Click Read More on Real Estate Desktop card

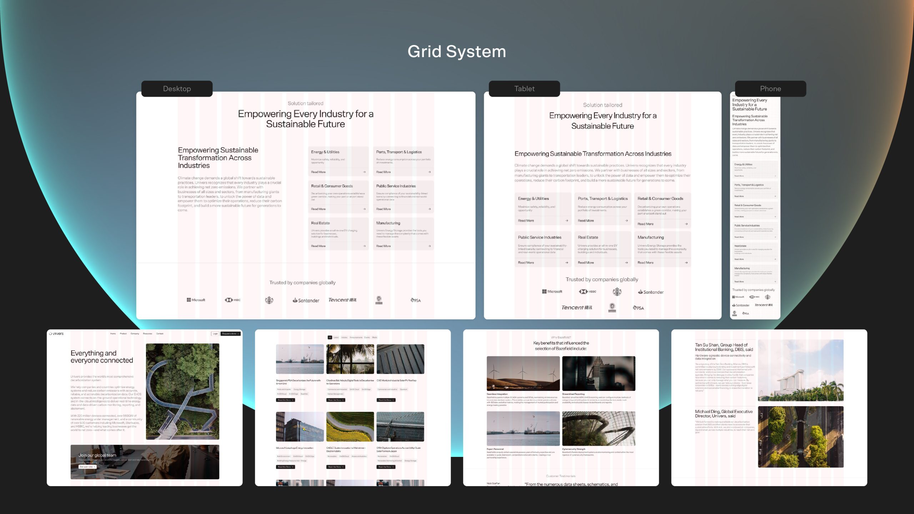pos(318,246)
